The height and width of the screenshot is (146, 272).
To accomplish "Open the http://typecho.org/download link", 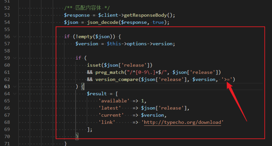I will click(183, 122).
